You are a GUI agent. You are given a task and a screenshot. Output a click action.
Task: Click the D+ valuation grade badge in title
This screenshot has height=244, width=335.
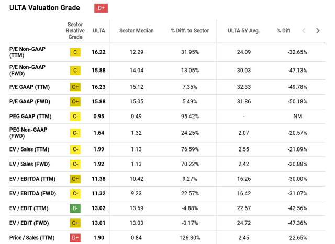click(100, 8)
